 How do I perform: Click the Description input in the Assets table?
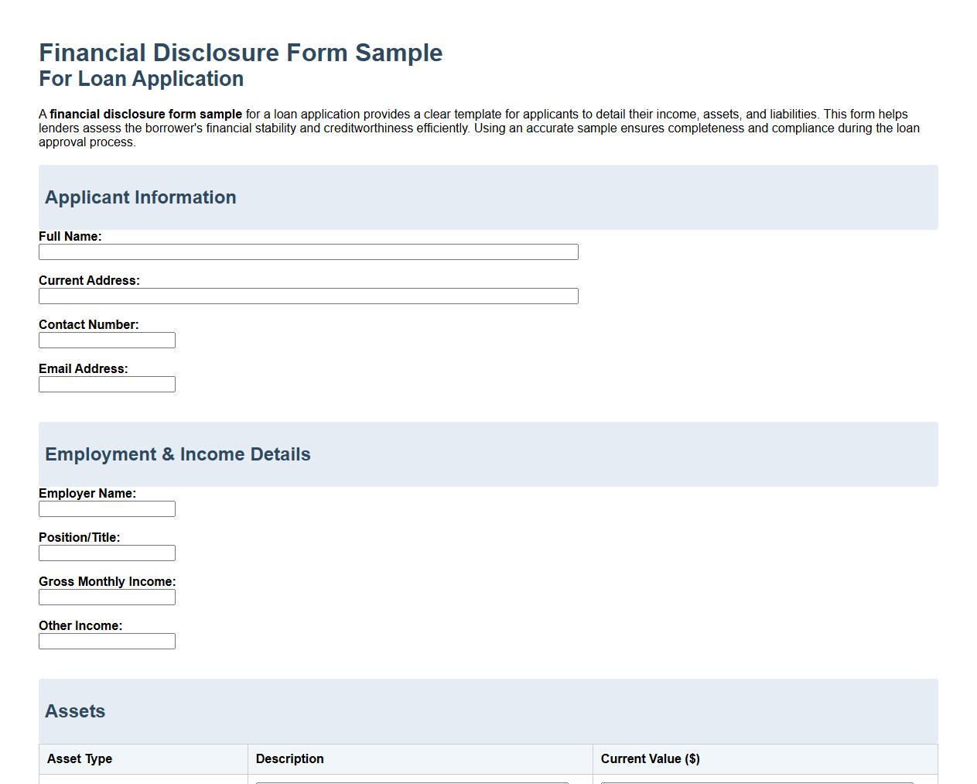pyautogui.click(x=414, y=782)
